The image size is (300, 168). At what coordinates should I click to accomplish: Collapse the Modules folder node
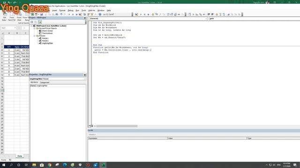click(34, 35)
